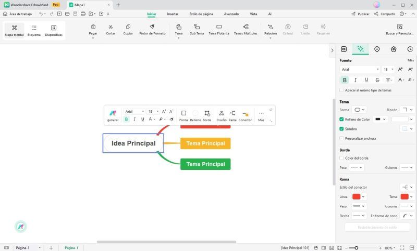Open the AI ribbon tab
417x251 pixels.
click(x=269, y=14)
